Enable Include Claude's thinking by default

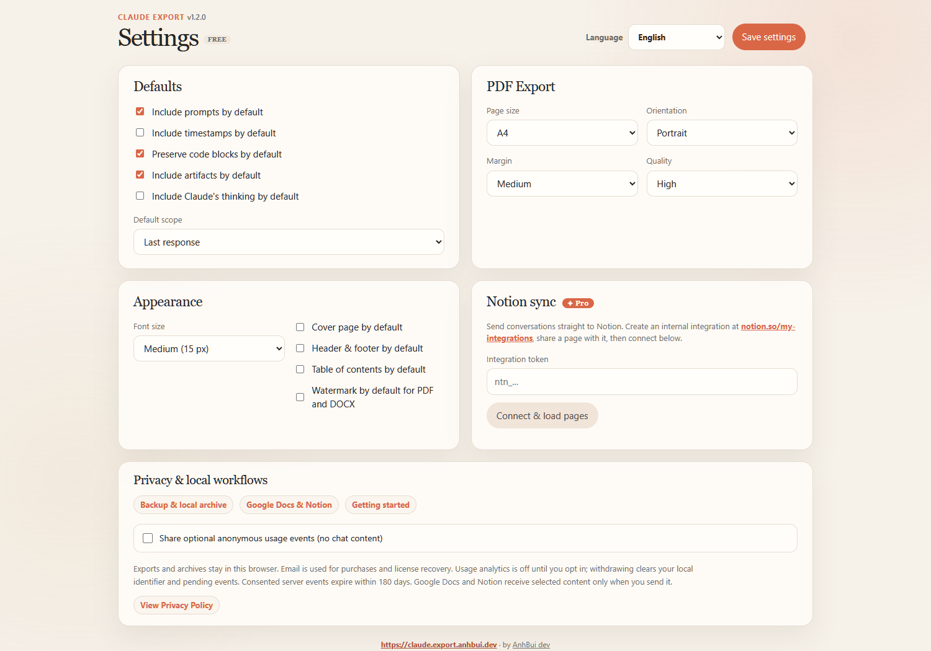pyautogui.click(x=140, y=196)
